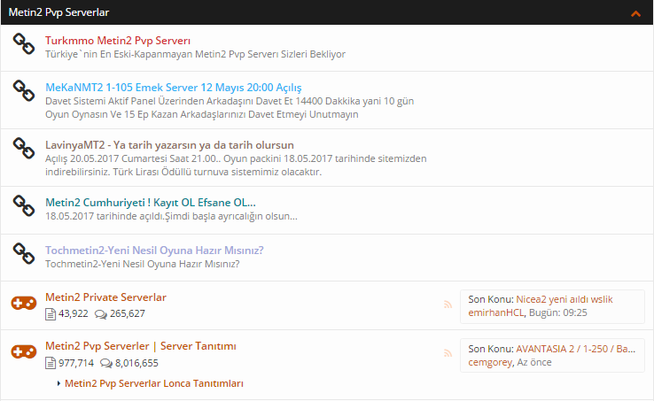Screen dimensions: 654x401
Task: Click arrow bullet before Lonca Tanıtımları
Action: point(58,383)
